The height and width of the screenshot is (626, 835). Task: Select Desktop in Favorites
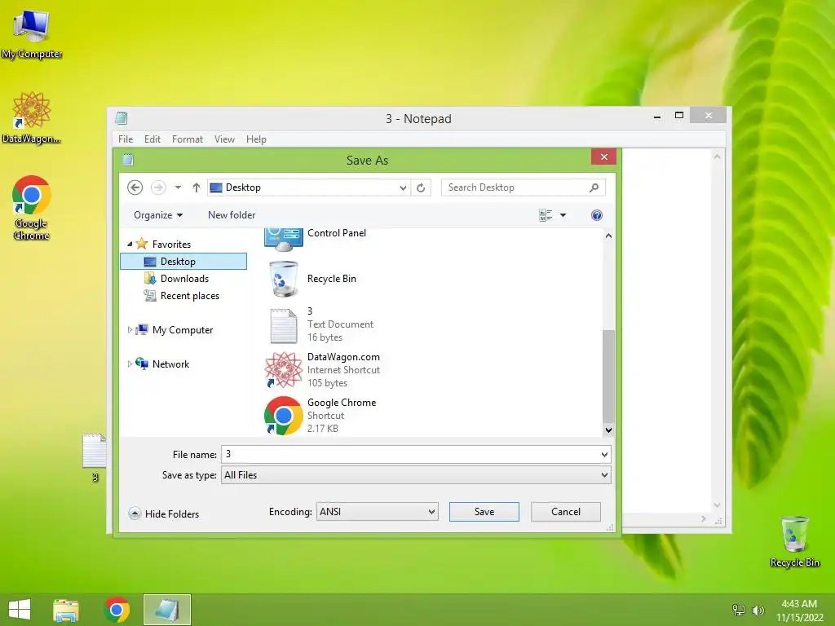(183, 262)
